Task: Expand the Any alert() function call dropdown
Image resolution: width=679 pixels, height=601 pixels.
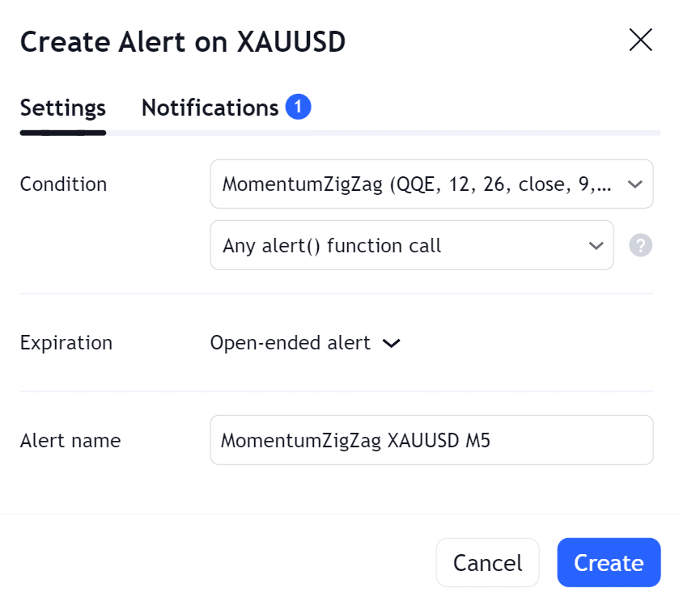Action: [412, 245]
